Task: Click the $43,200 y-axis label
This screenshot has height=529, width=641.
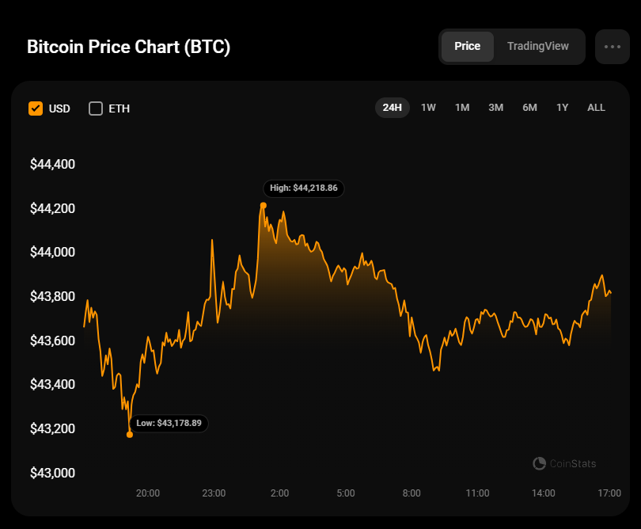Action: (x=52, y=428)
